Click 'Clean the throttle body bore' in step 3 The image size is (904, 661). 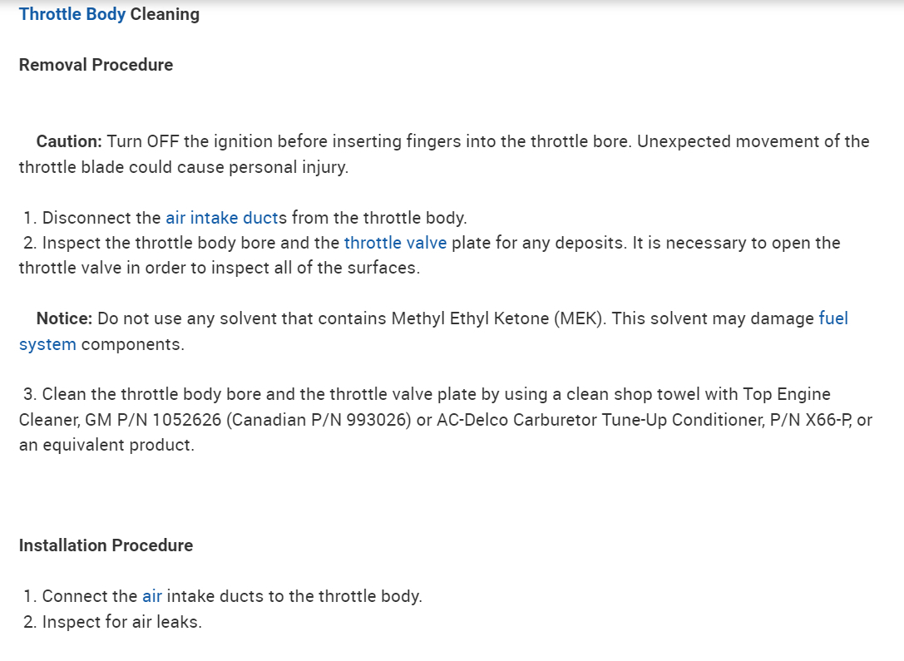tap(145, 394)
